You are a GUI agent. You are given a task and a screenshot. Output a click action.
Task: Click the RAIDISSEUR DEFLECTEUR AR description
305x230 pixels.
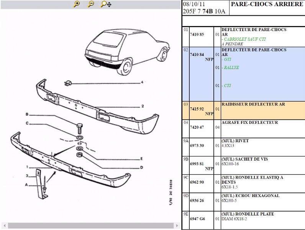[253, 104]
